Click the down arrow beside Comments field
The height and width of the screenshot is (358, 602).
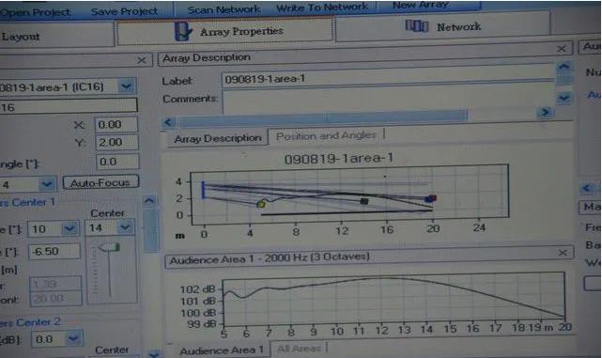[x=563, y=99]
